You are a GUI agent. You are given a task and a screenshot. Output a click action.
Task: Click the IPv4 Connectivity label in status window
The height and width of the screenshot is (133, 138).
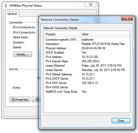tap(24, 27)
